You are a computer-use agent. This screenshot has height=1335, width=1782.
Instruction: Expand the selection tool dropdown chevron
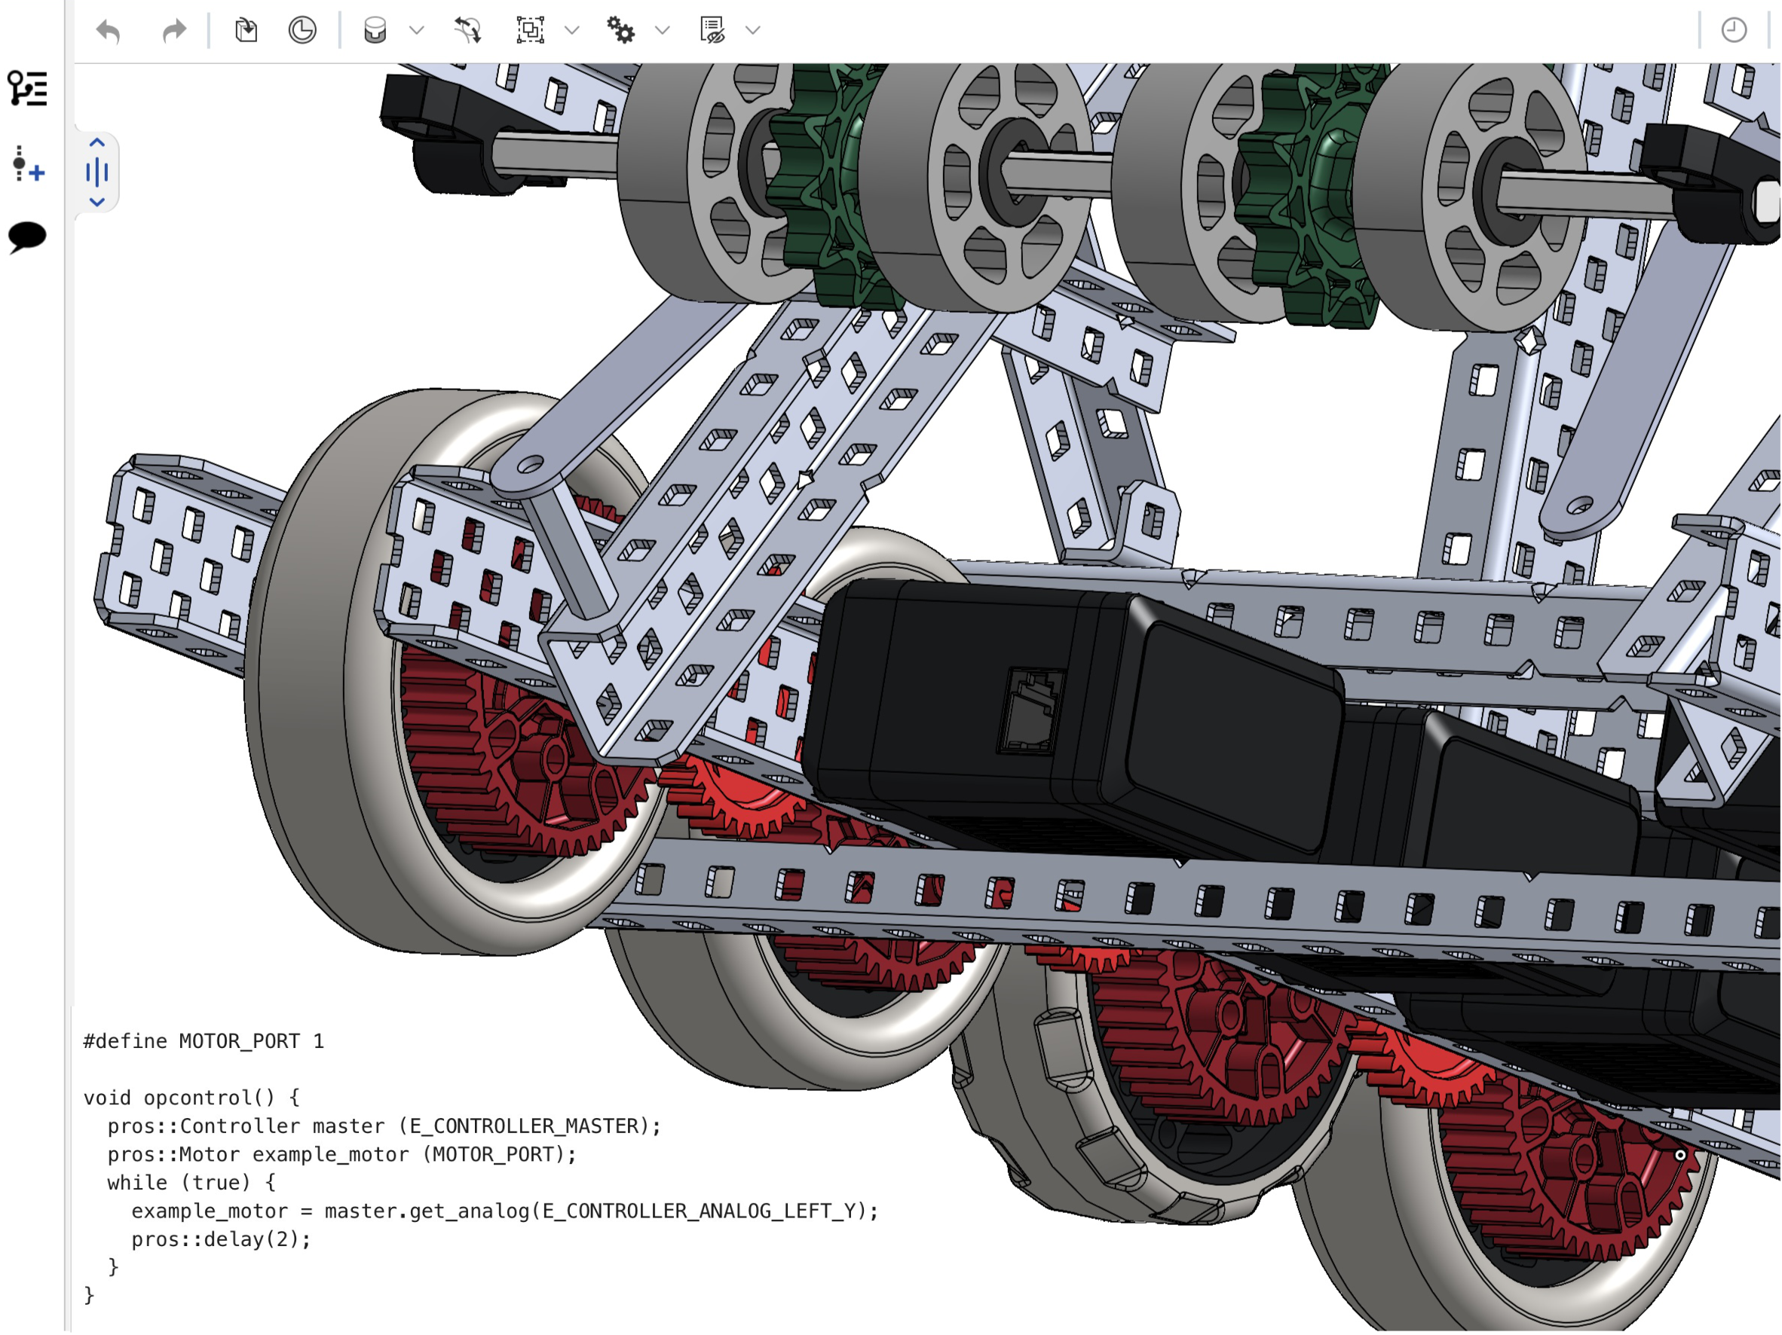click(x=572, y=31)
